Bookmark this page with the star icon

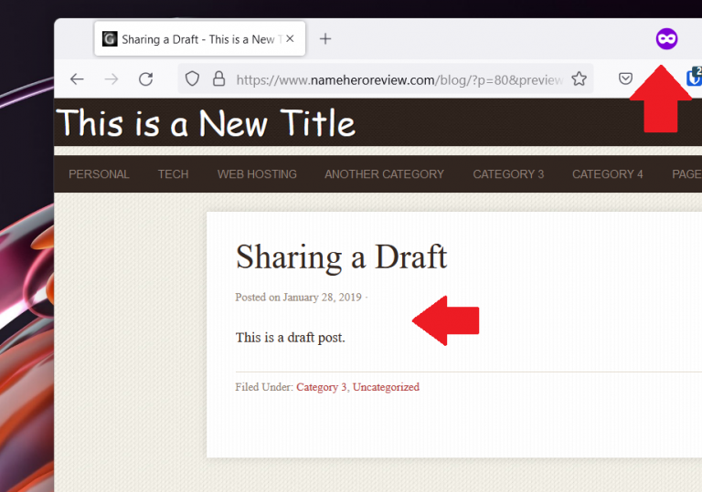[579, 79]
